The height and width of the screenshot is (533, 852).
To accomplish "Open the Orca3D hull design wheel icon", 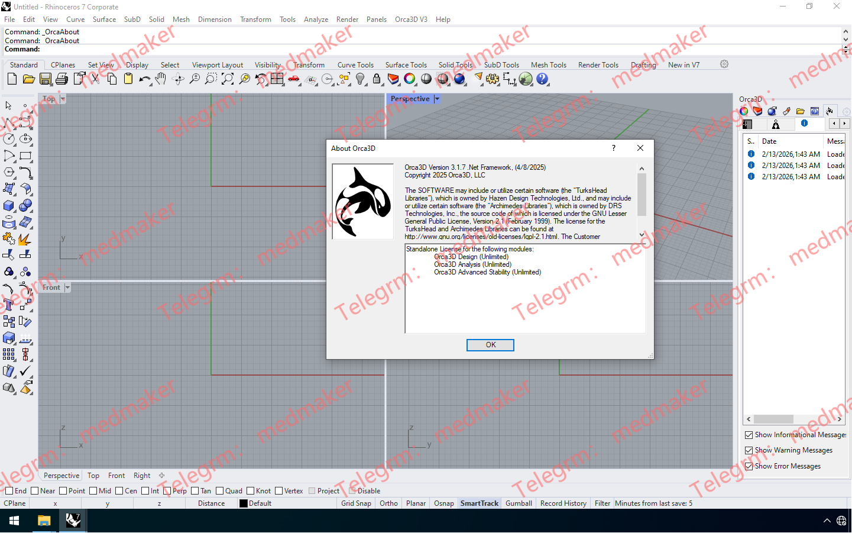I will tap(743, 111).
